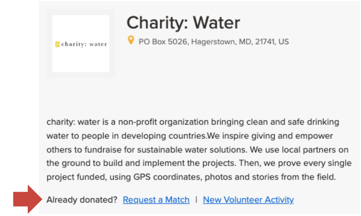Click the red arrow pointer graphic
The width and height of the screenshot is (361, 216).
point(27,200)
